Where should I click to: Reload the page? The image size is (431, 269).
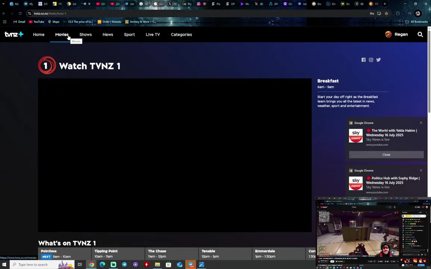coord(20,13)
